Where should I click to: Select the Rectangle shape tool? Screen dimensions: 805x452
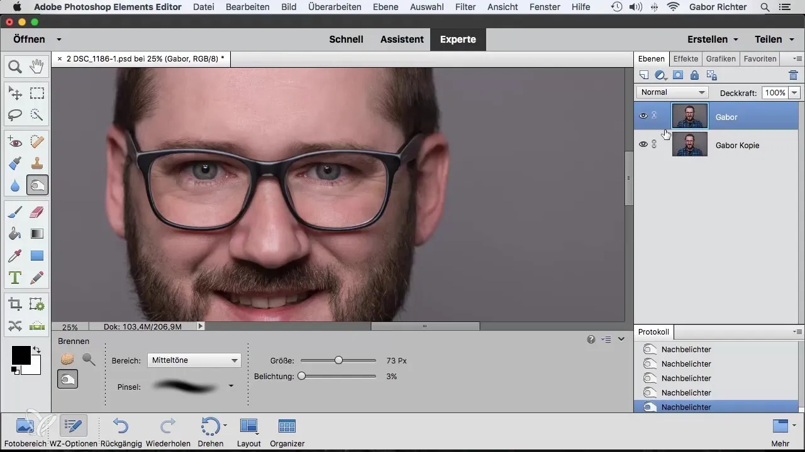(x=37, y=256)
